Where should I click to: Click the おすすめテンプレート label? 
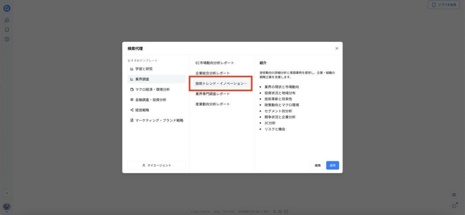pyautogui.click(x=143, y=60)
